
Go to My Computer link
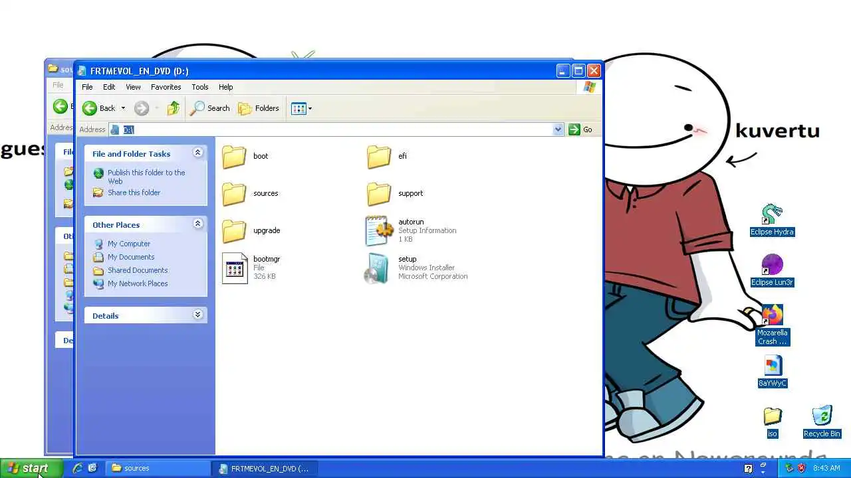[x=129, y=244]
